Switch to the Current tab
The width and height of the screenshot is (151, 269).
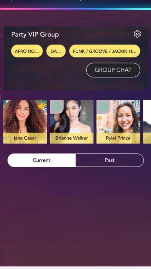(42, 160)
